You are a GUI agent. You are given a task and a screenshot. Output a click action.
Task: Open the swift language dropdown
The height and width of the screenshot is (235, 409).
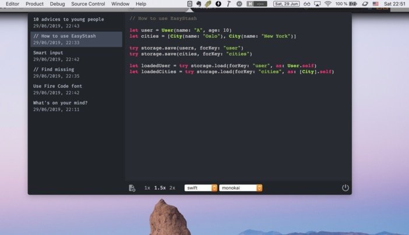click(201, 188)
